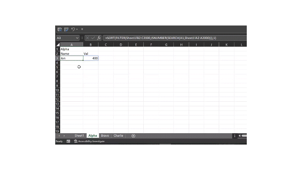Undo the last action
The width and height of the screenshot is (302, 170).
73,29
